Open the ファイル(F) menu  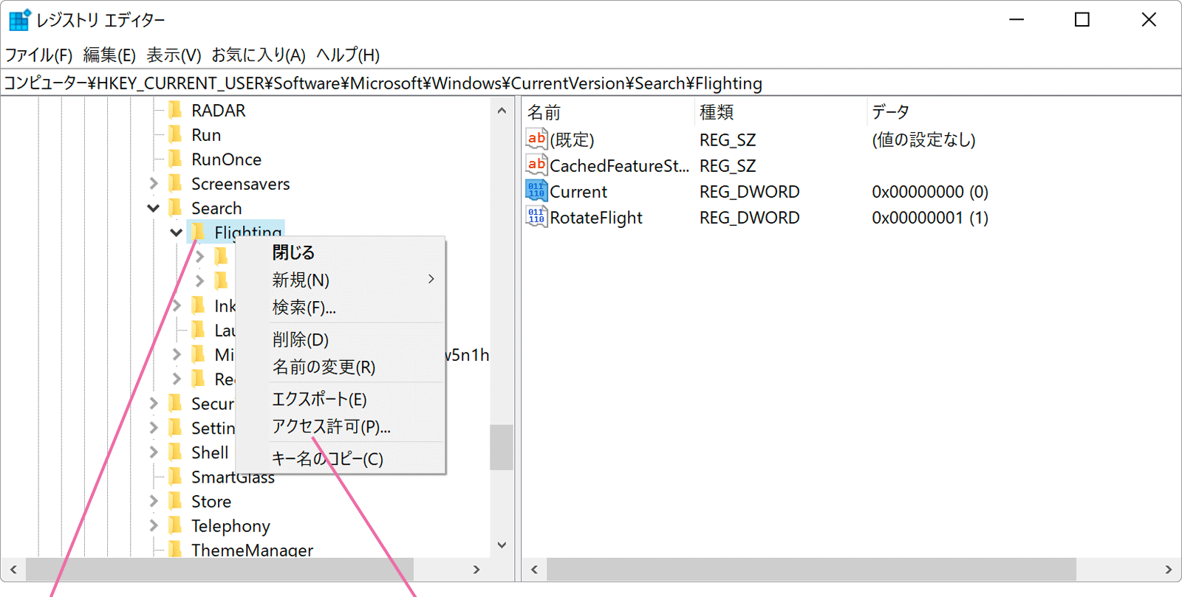click(39, 55)
